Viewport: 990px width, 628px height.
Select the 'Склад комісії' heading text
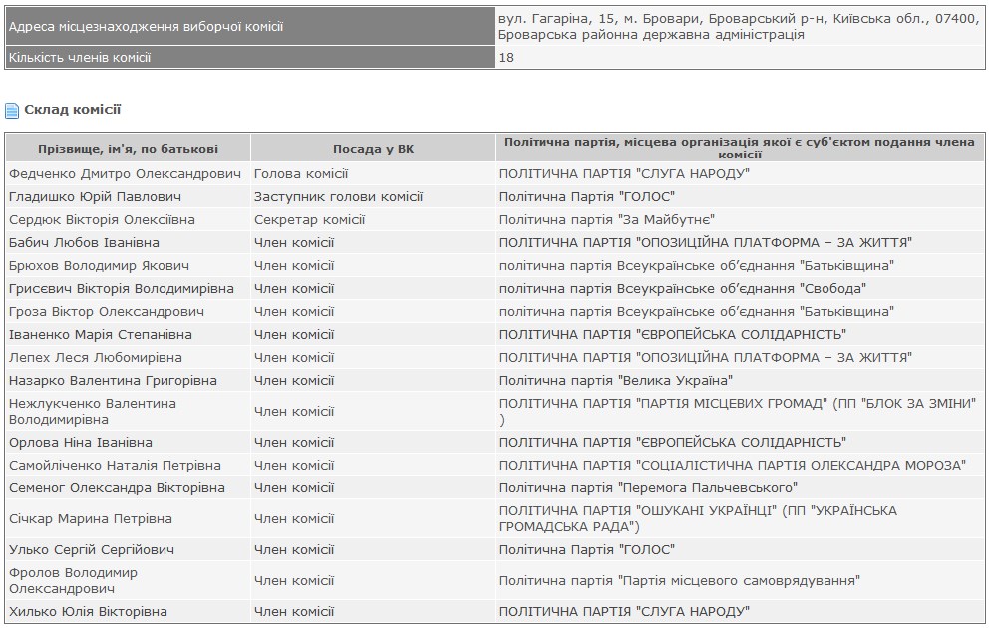tap(72, 110)
